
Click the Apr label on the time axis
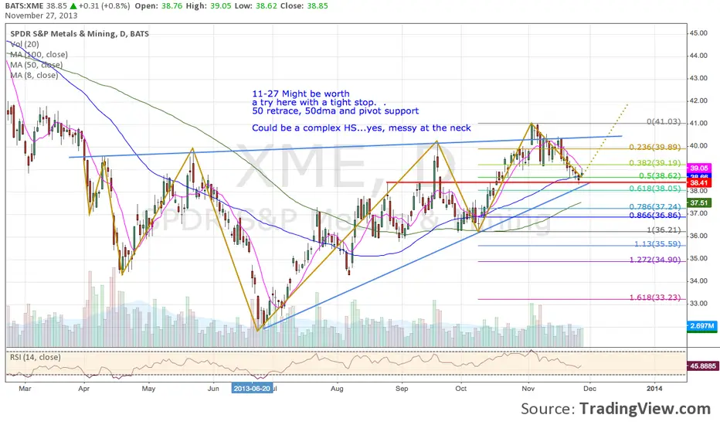tap(83, 389)
